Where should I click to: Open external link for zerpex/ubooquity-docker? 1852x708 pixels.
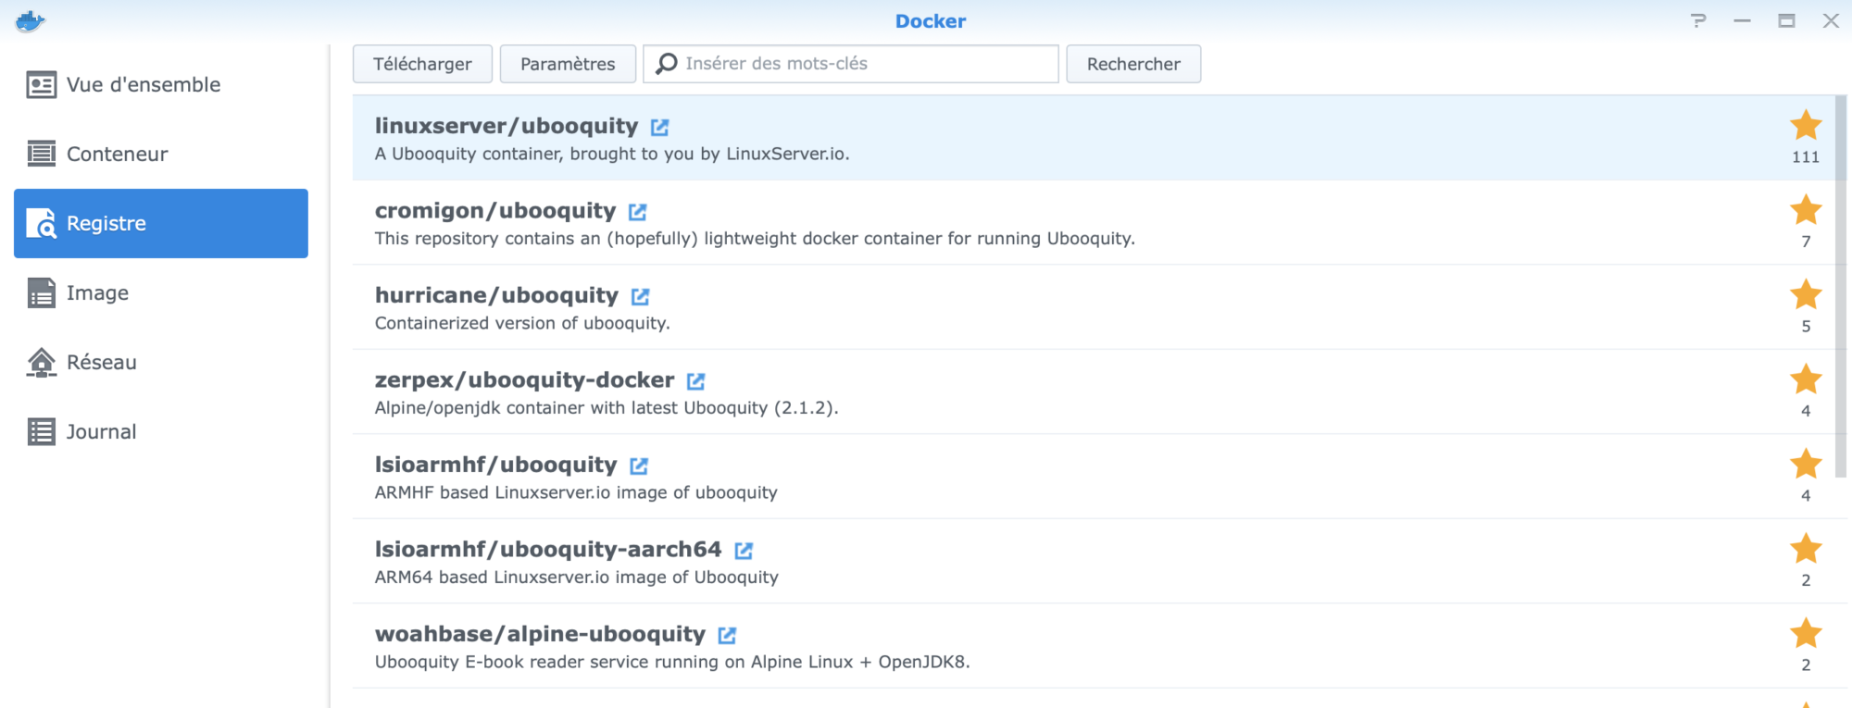[x=696, y=381]
